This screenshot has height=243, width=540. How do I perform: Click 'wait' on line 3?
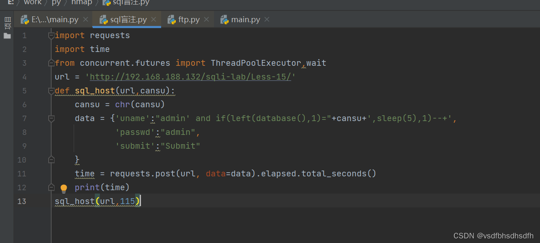(x=316, y=63)
